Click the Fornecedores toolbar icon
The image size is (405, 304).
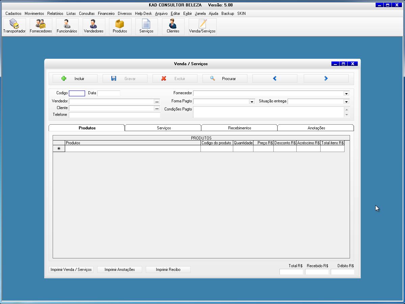[40, 26]
